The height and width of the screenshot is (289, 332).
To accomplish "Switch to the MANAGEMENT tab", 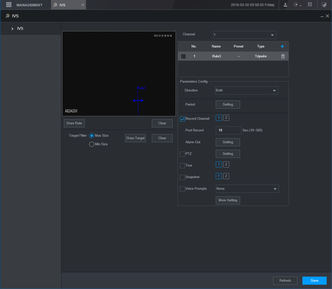I will 29,5.
